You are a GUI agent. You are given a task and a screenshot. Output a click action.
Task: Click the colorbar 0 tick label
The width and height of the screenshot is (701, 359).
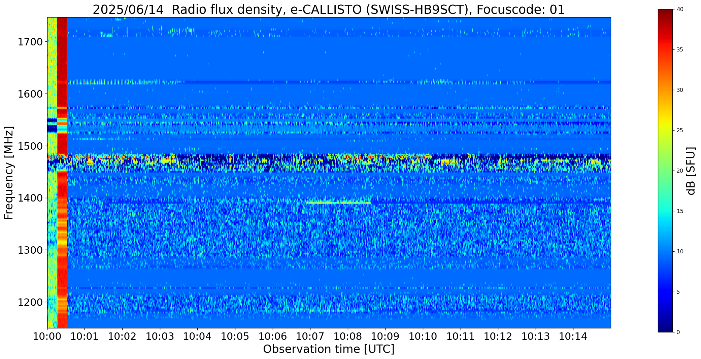[678, 332]
